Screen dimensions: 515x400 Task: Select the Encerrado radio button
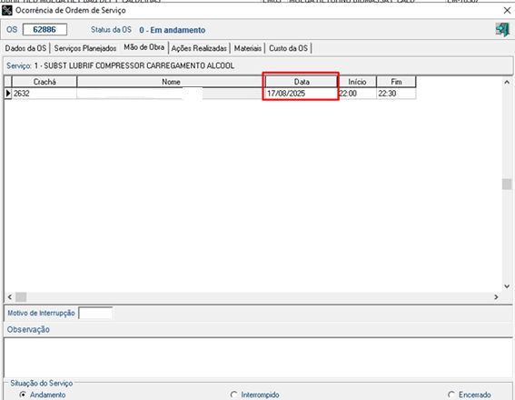tap(451, 395)
